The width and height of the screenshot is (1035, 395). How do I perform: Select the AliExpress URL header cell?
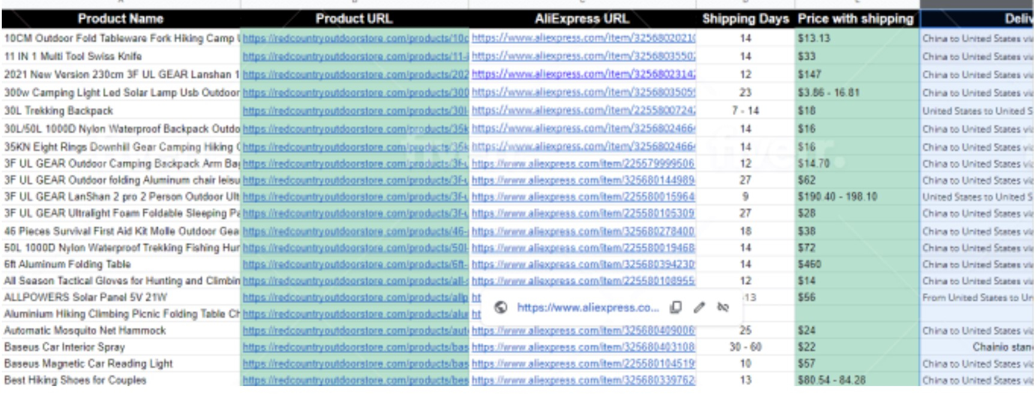click(581, 19)
